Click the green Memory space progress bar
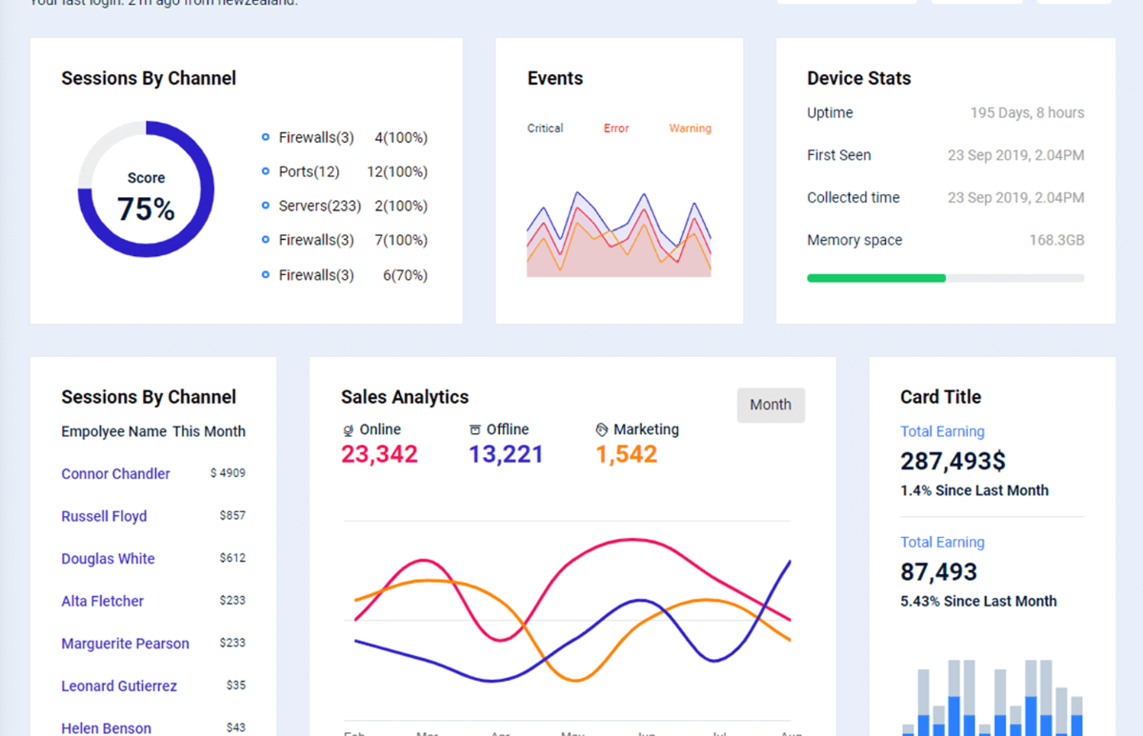Screen dimensions: 1143x736 (x=876, y=278)
